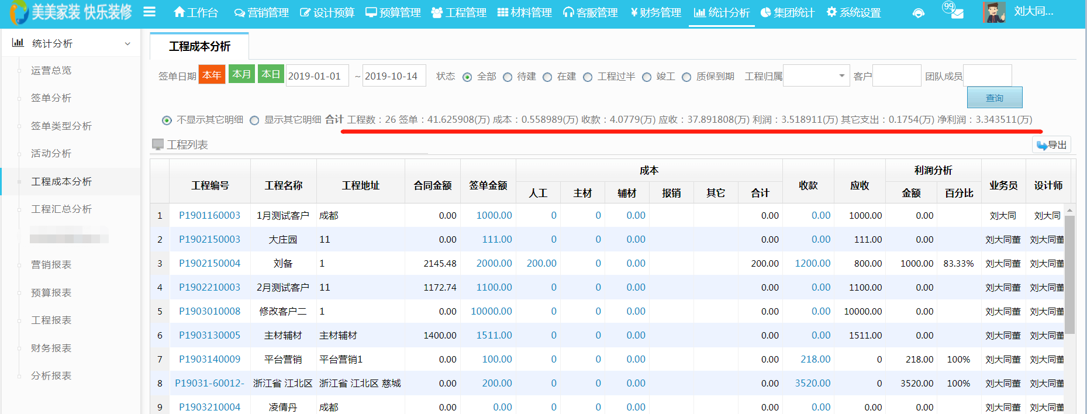The height and width of the screenshot is (414, 1087).
Task: Click the table vertical scrollbar
Action: pos(1069,275)
